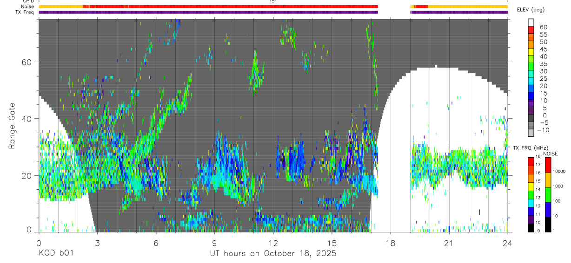Click the x-axis tick label '6'

click(x=156, y=243)
